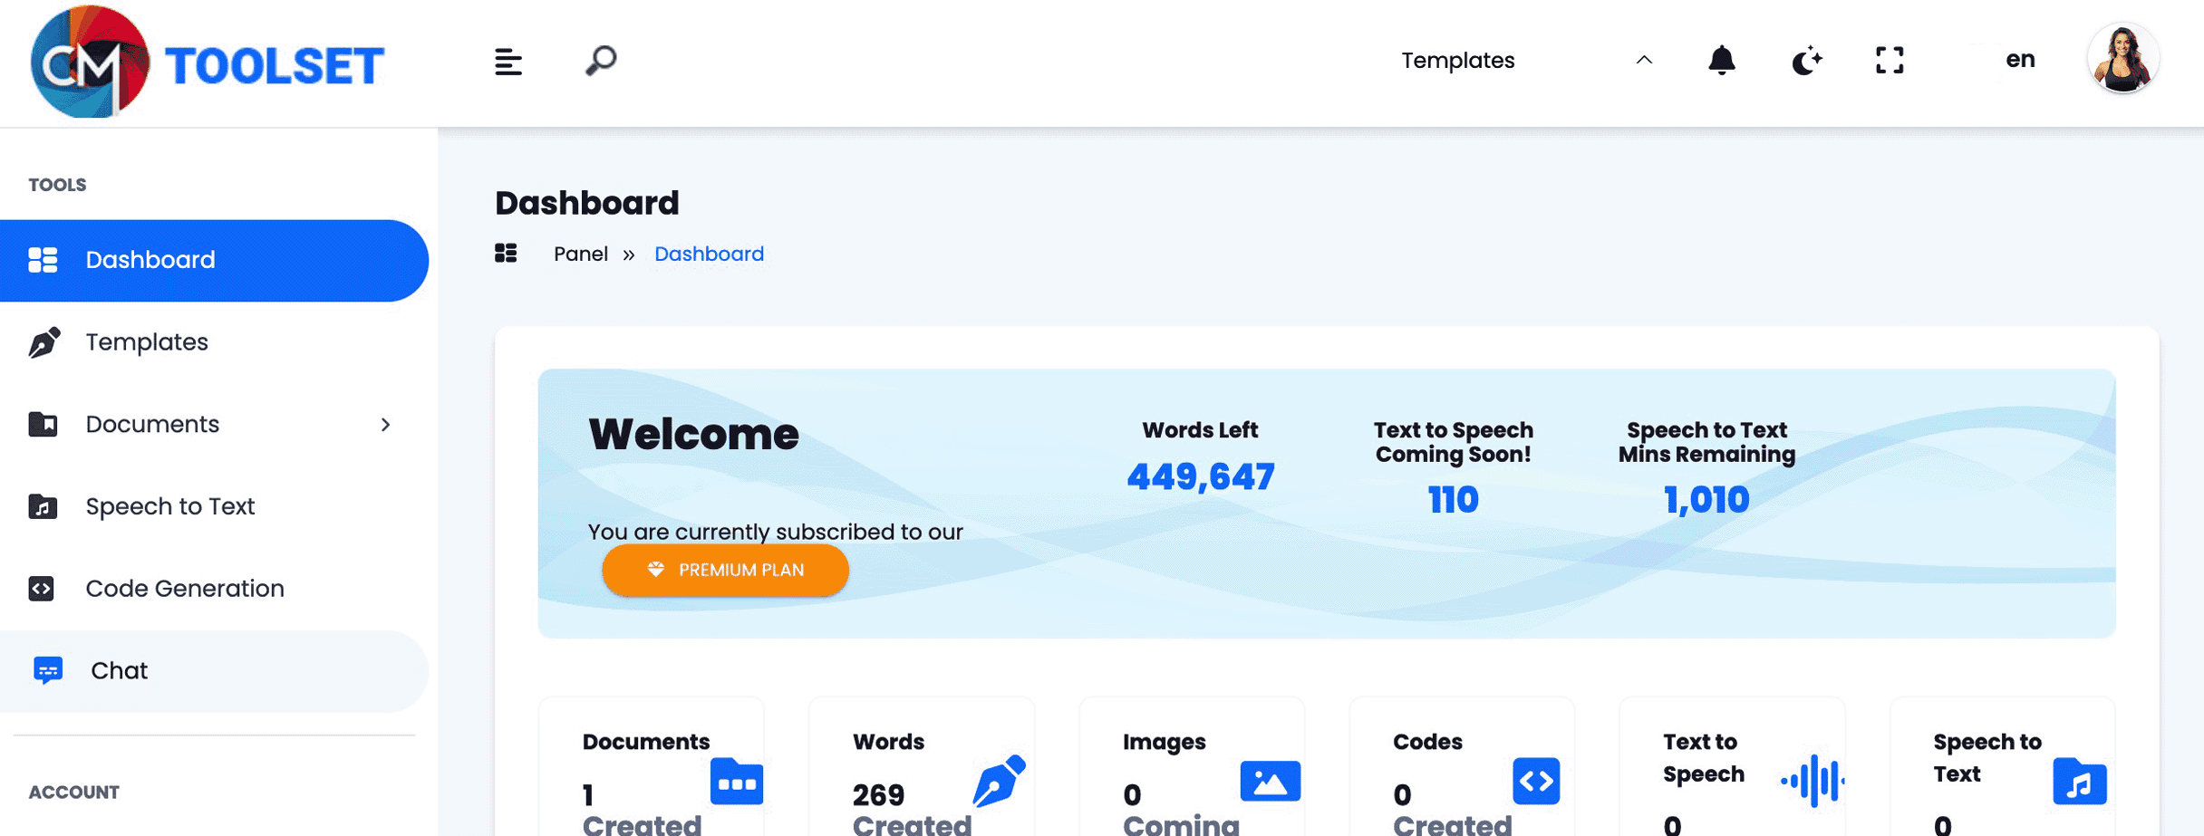Screen dimensions: 2204x836
Task: Click the Words Left value 449,647
Action: pyautogui.click(x=1200, y=476)
